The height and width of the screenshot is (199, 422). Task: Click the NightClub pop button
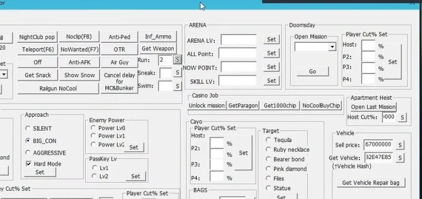click(37, 37)
